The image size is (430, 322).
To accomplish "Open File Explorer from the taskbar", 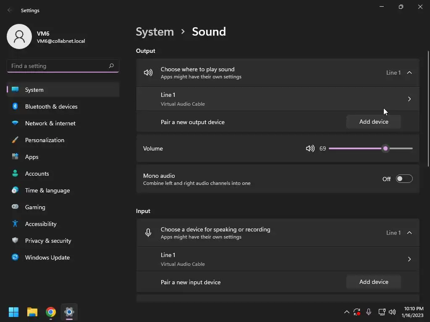I will click(32, 312).
